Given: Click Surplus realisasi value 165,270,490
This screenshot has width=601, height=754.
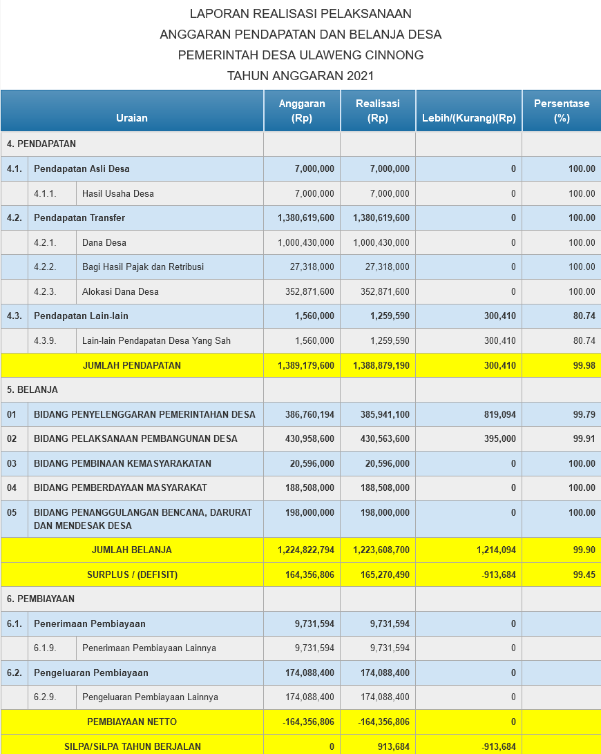Looking at the screenshot, I should click(x=385, y=574).
